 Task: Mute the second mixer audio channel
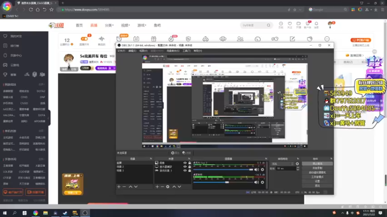click(x=257, y=182)
